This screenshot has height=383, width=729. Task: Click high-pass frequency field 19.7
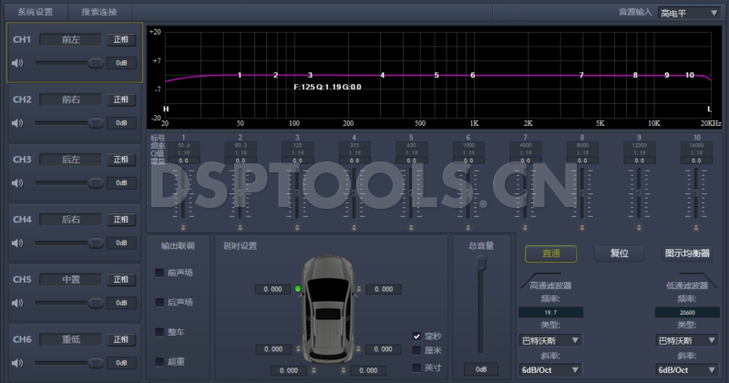pos(550,313)
